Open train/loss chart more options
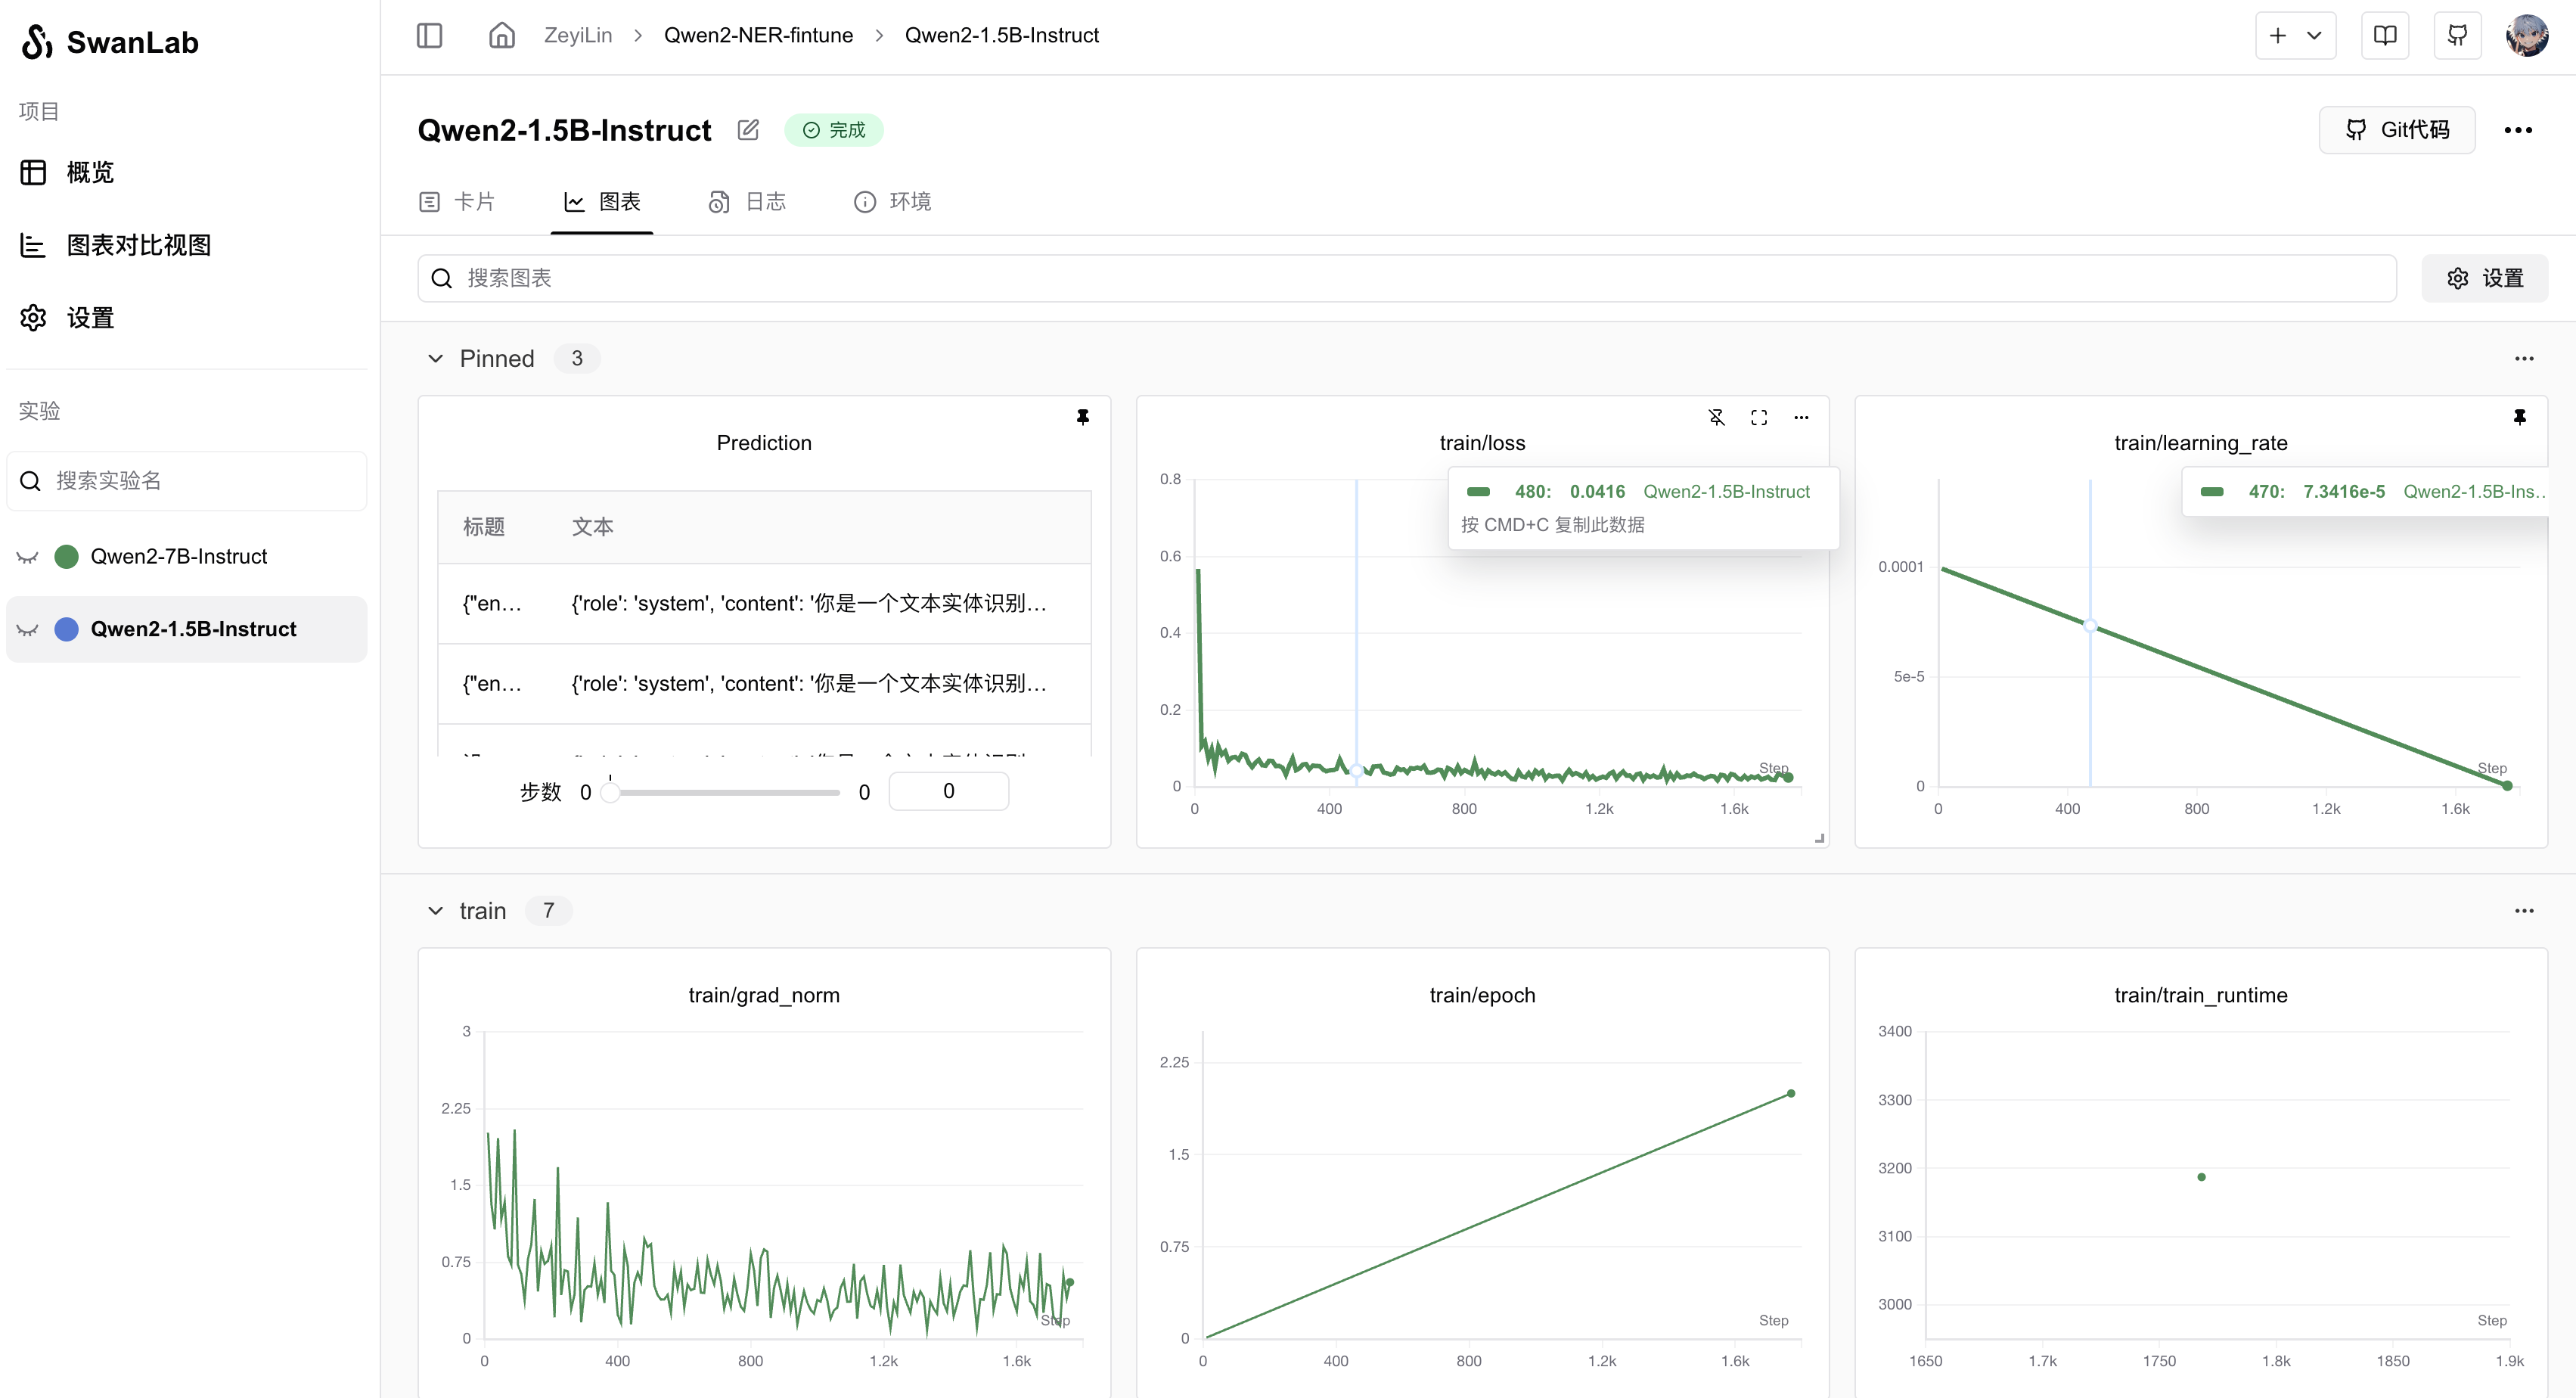 (1801, 417)
